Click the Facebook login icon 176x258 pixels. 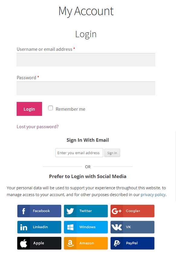coord(24,211)
